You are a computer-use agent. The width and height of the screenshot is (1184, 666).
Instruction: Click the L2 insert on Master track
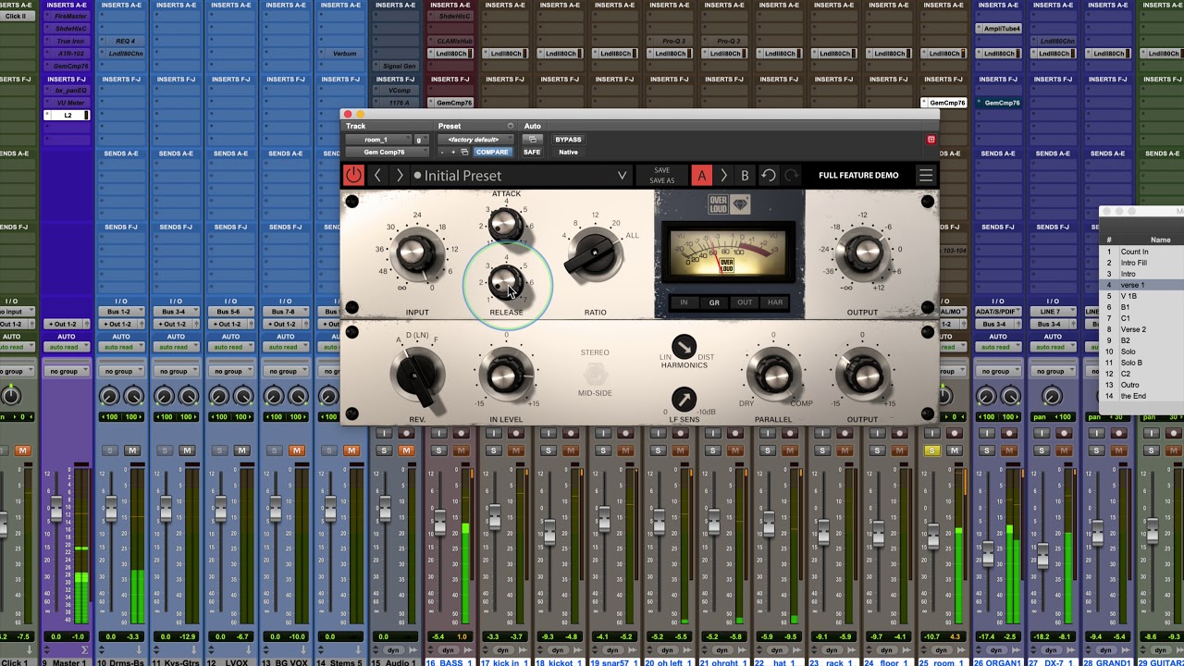pos(67,116)
